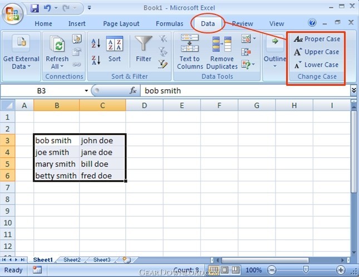Click the horizontal scrollbar thumb
The width and height of the screenshot is (359, 277).
click(x=265, y=260)
